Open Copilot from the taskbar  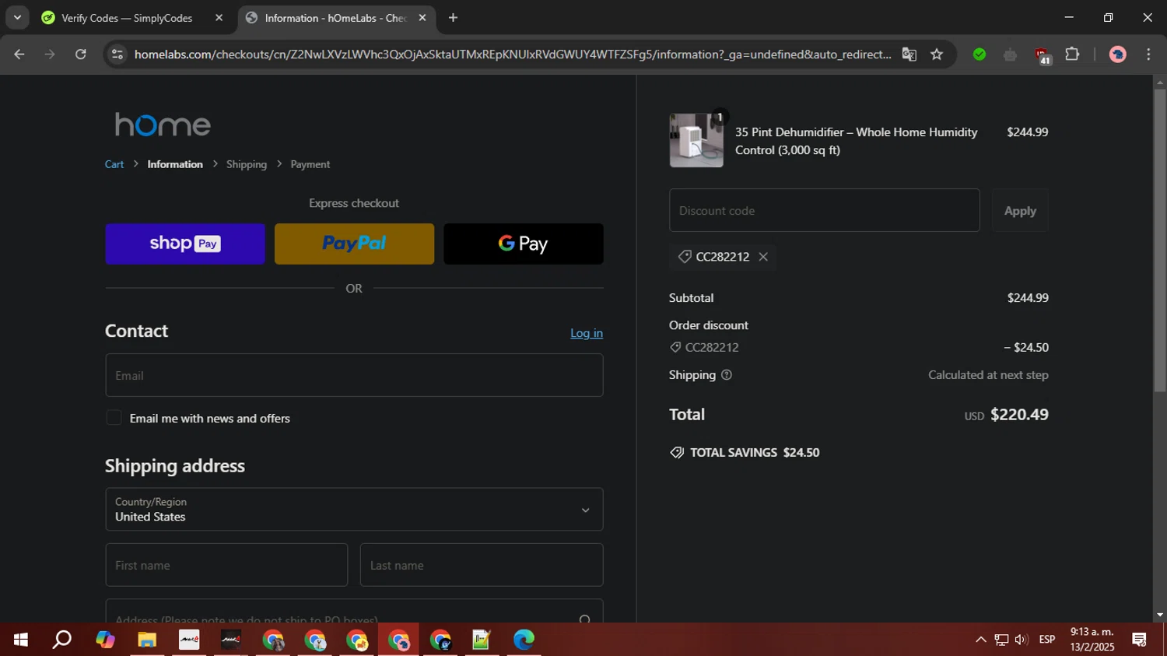point(105,640)
